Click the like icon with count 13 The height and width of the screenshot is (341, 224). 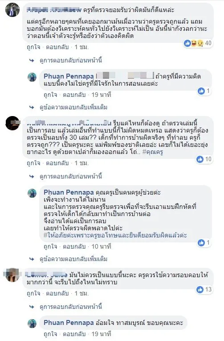[200, 290]
